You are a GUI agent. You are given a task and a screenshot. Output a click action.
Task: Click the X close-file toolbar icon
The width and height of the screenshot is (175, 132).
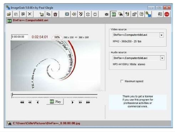30,14
